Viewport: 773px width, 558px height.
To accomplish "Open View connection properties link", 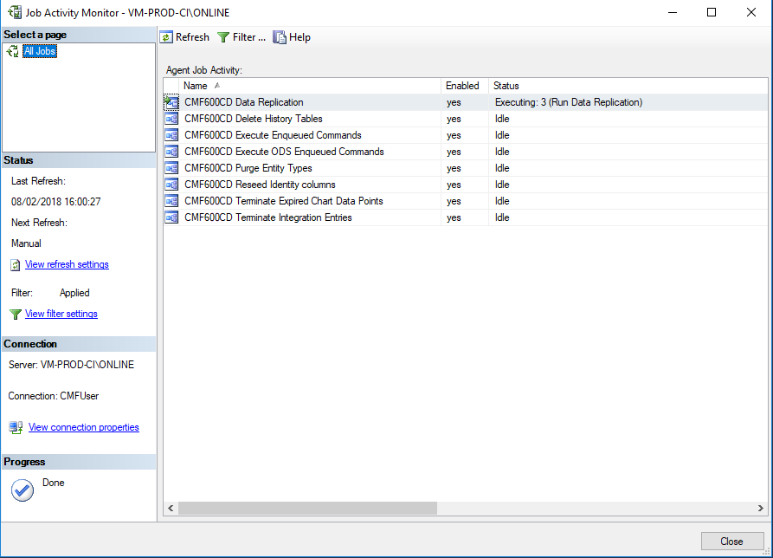I will 84,427.
